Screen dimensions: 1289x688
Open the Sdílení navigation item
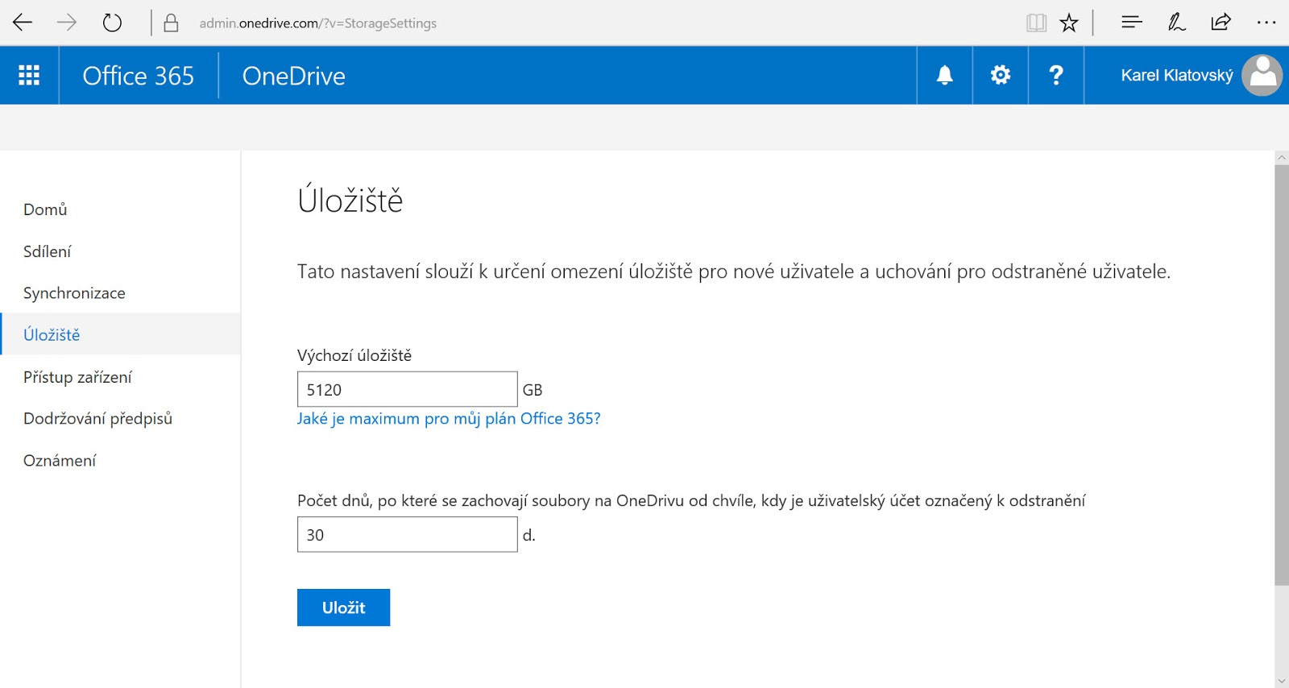[x=121, y=251]
